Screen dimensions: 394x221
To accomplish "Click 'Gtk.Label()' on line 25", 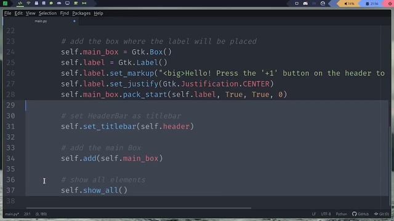I will click(143, 63).
